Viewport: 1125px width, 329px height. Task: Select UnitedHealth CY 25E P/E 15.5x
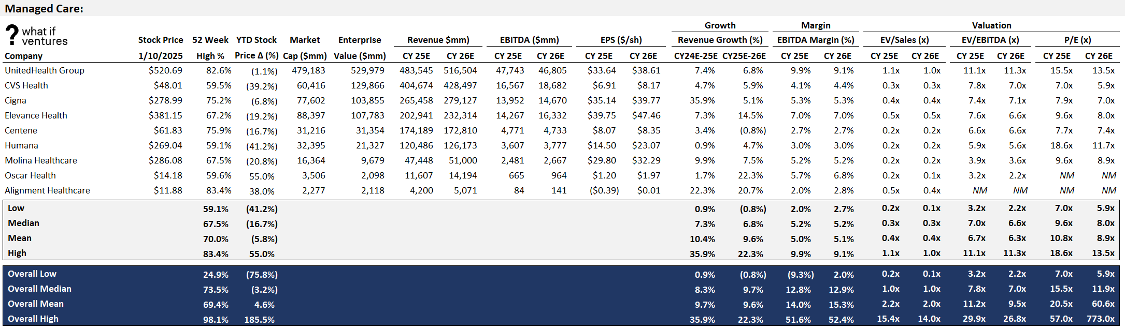coord(1061,70)
